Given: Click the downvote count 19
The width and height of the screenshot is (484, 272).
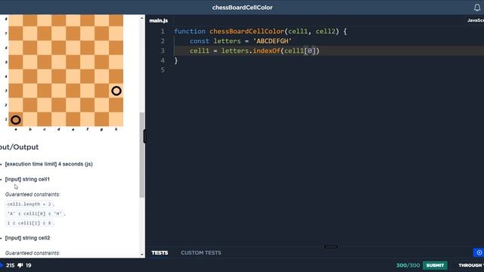Looking at the screenshot, I should point(29,265).
